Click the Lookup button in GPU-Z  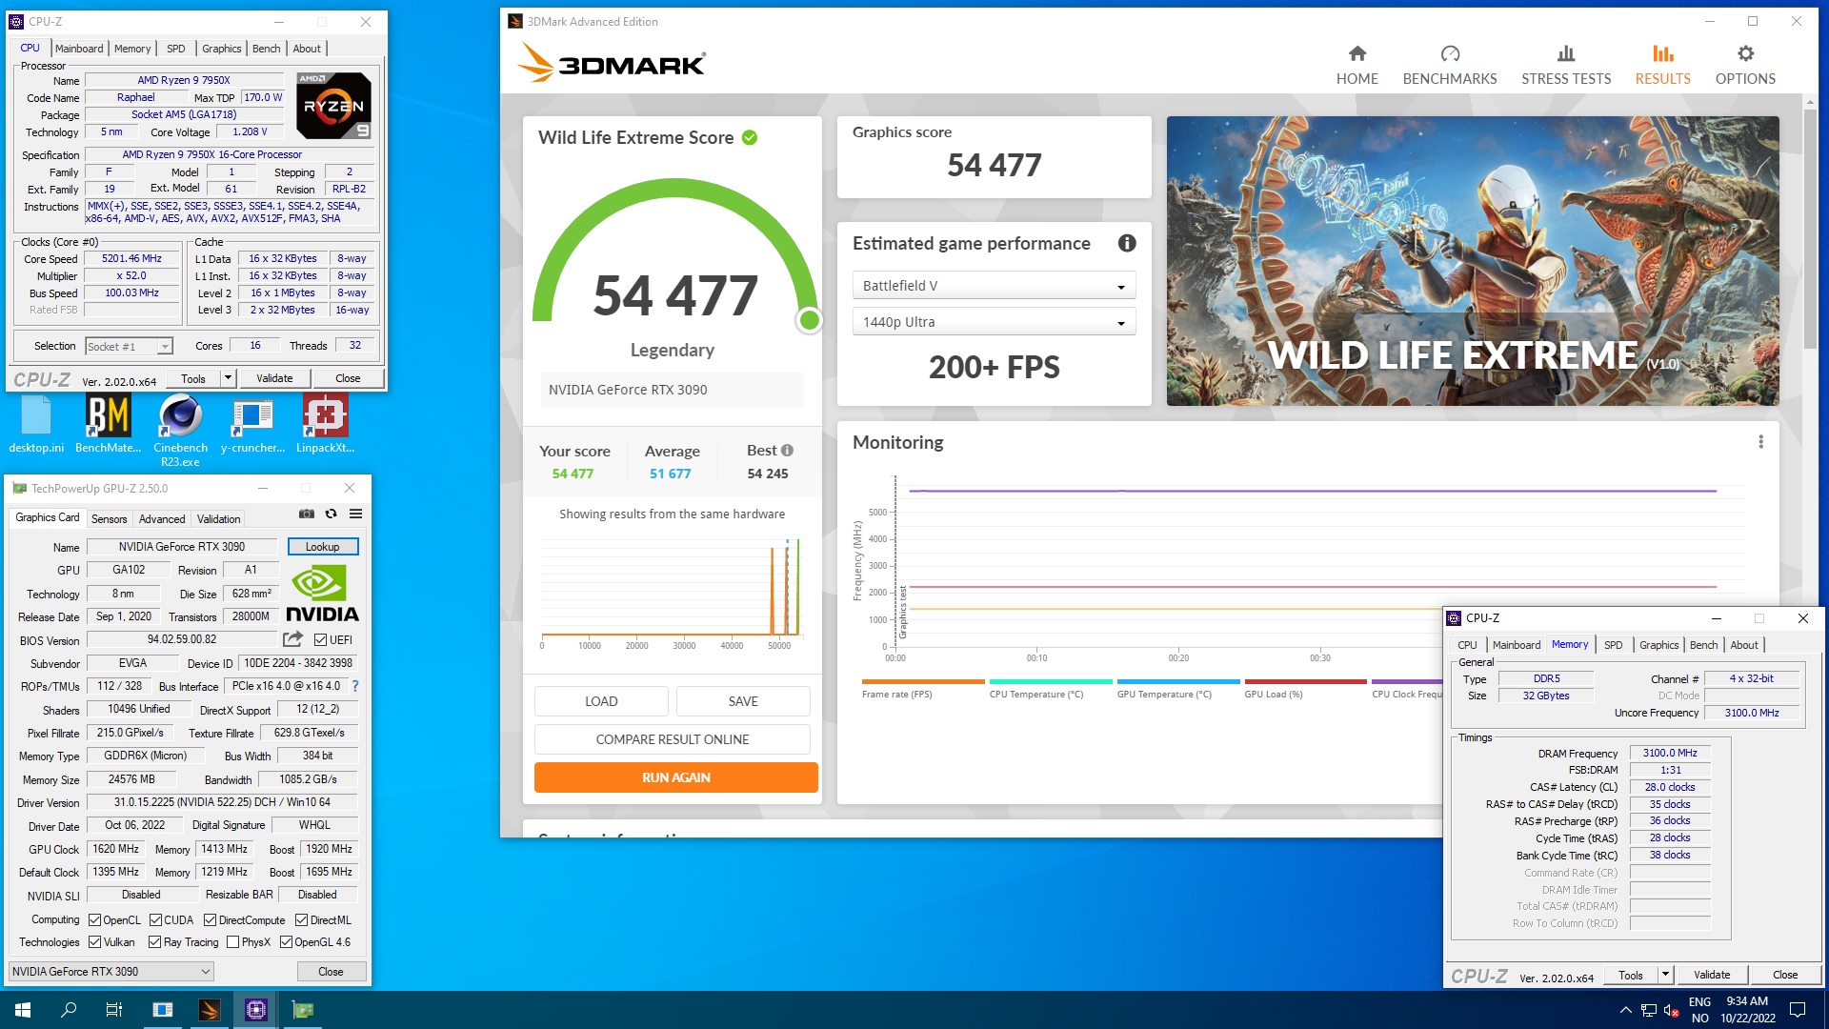tap(323, 547)
